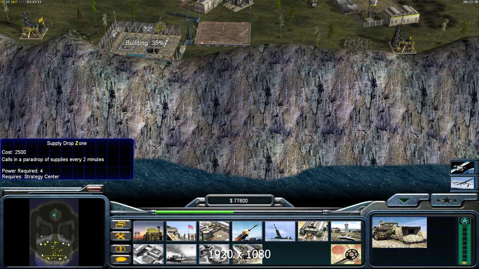Select the oil derrick with yellow flag
Viewport: 479px width, 269px height.
(33, 26)
